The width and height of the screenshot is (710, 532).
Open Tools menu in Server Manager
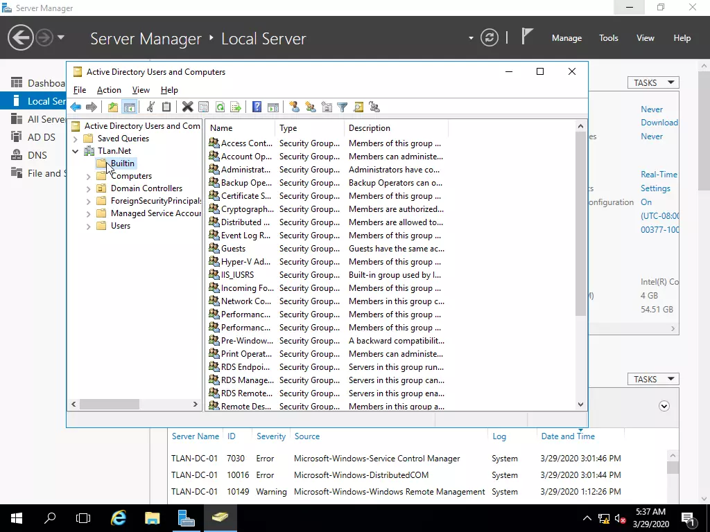point(608,38)
